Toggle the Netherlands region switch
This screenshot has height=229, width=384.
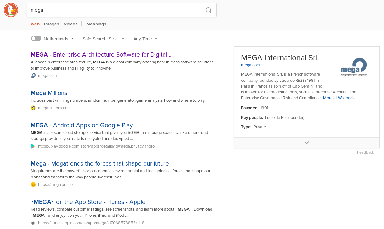click(36, 39)
